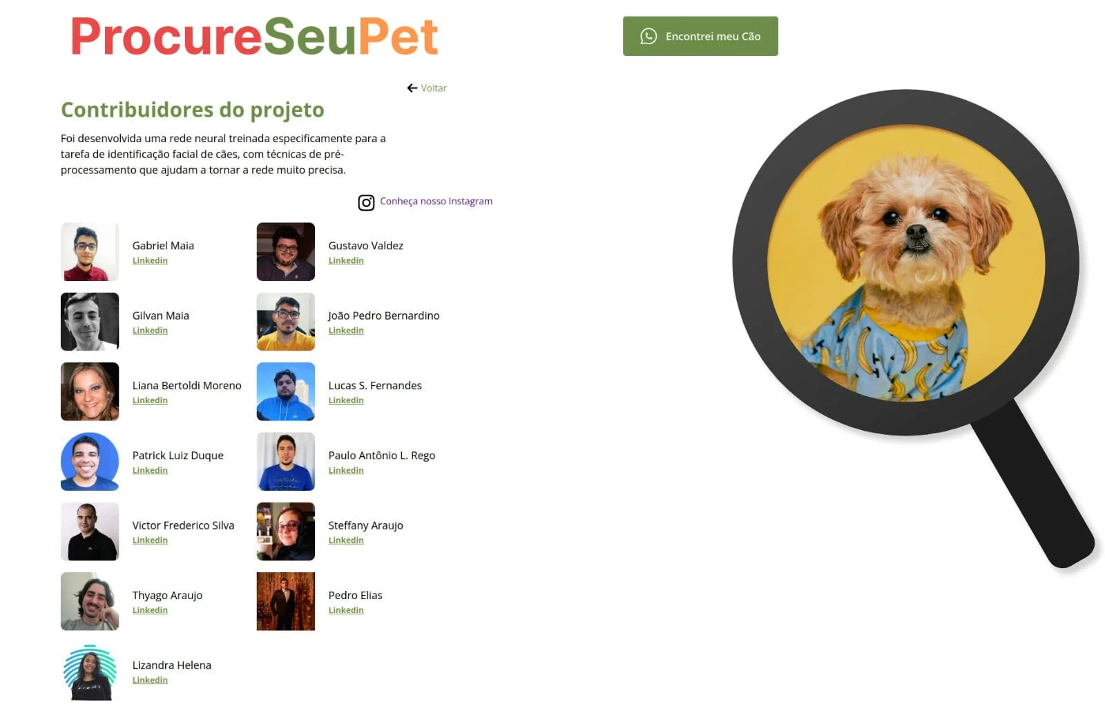Screen dimensions: 1105x711
Task: Click the Instagram logo icon
Action: (366, 202)
